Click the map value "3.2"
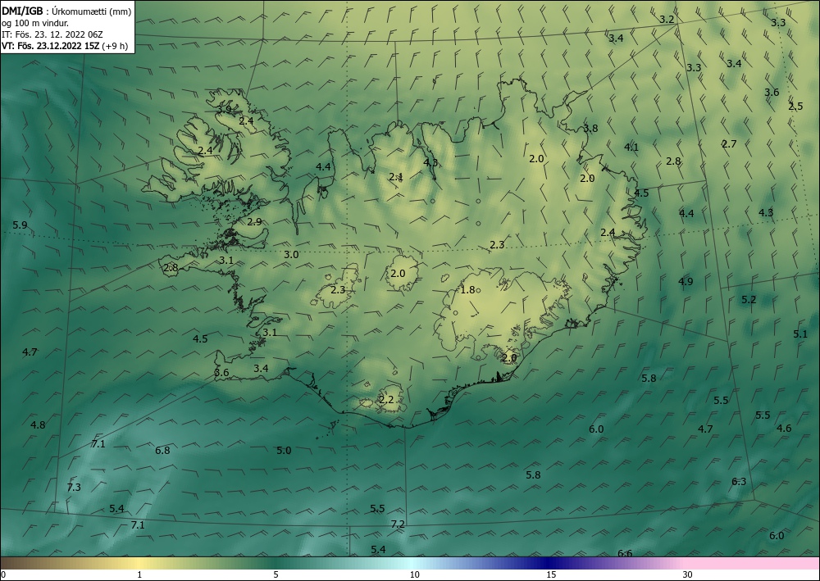 coord(666,20)
